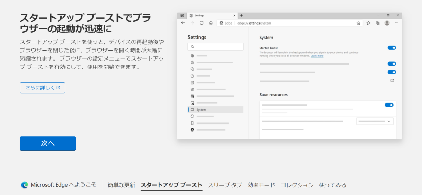This screenshot has height=195, width=422.
Task: Expand the dropdown in Save resources card
Action: pyautogui.click(x=375, y=121)
